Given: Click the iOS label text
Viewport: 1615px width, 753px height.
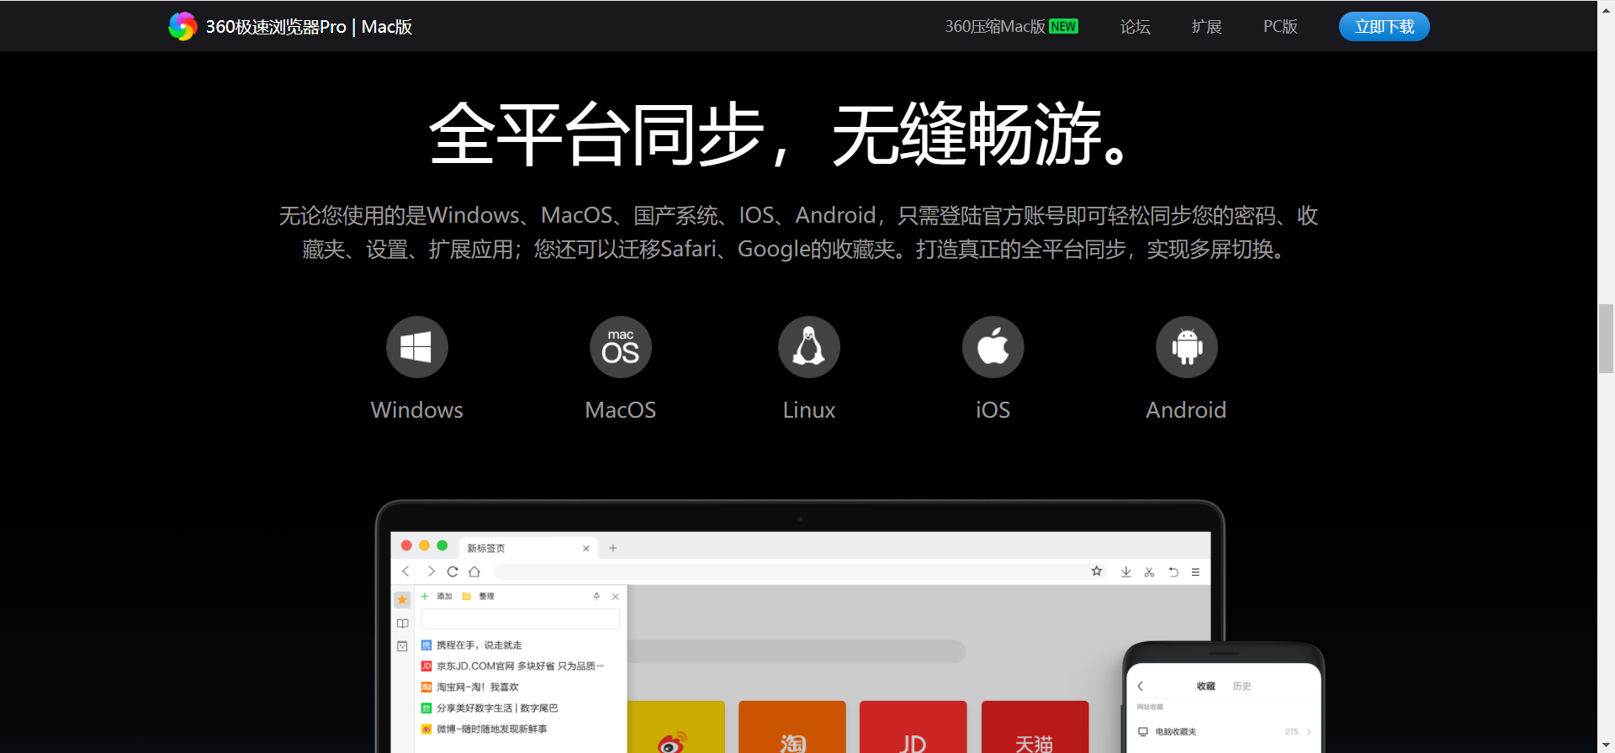Looking at the screenshot, I should [993, 410].
